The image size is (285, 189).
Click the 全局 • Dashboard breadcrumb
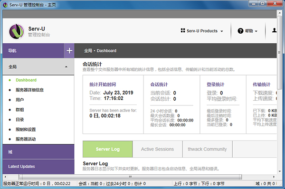[100, 51]
